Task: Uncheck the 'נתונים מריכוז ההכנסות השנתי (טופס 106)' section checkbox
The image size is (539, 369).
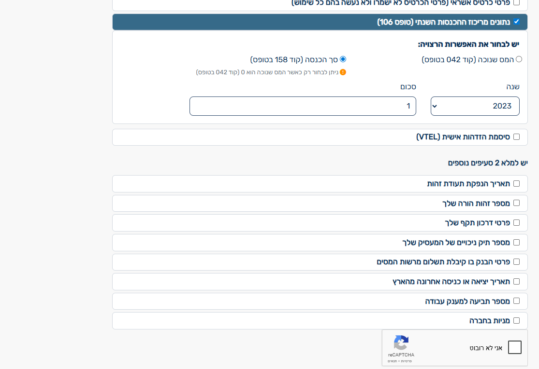Action: [x=517, y=21]
